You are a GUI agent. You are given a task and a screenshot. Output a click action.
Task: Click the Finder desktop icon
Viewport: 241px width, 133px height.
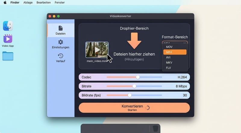[x=8, y=26]
